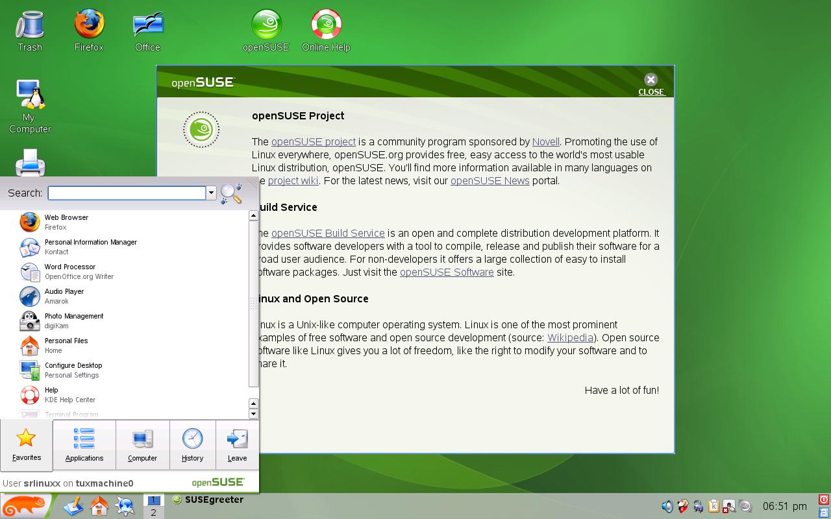Open the Home folder icon in the panel
Viewport: 831px width, 519px height.
99,506
